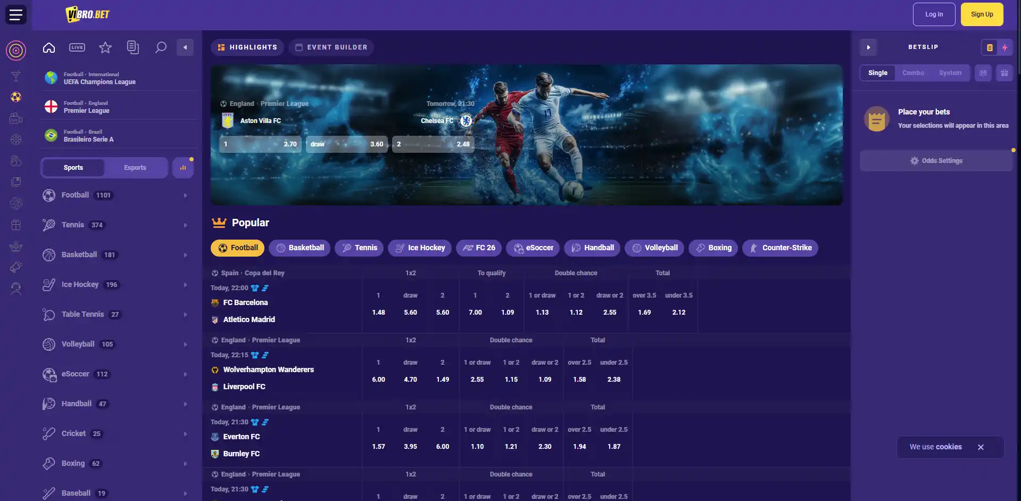The height and width of the screenshot is (501, 1021).
Task: Switch to the Highlights tab
Action: coord(247,47)
